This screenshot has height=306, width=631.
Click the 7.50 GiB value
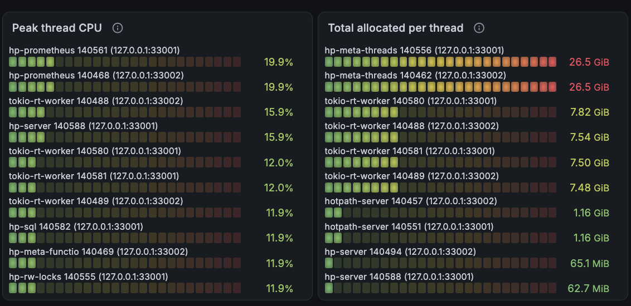[x=590, y=162]
